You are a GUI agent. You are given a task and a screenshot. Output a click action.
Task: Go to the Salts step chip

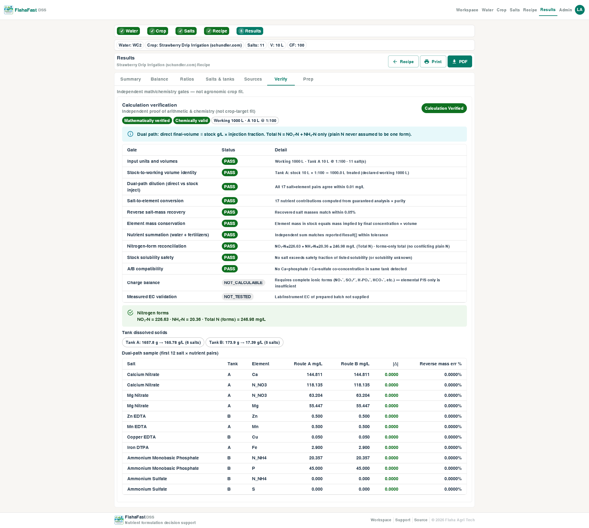tap(186, 31)
